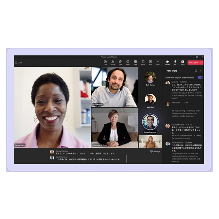Select Beth Davies participant avatar
The width and height of the screenshot is (219, 219).
(x=150, y=77)
